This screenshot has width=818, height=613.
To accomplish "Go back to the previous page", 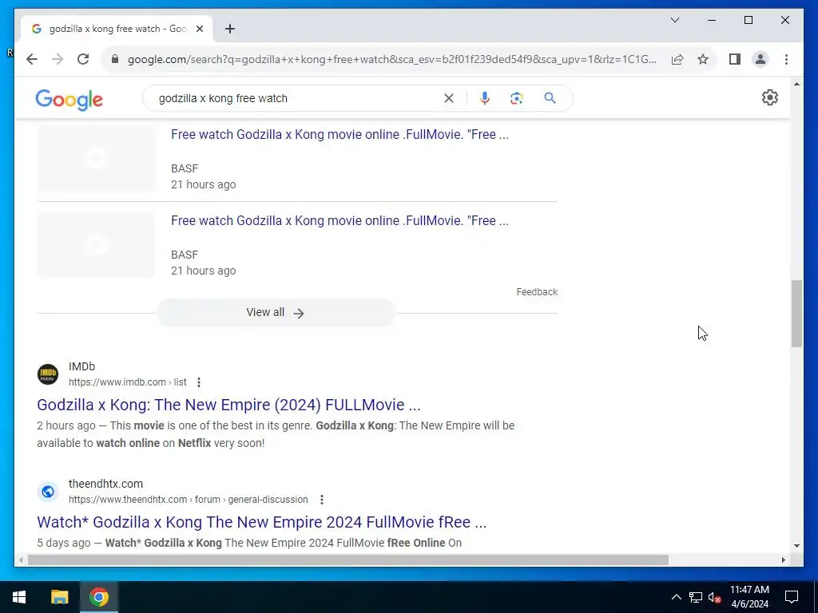I will [32, 59].
